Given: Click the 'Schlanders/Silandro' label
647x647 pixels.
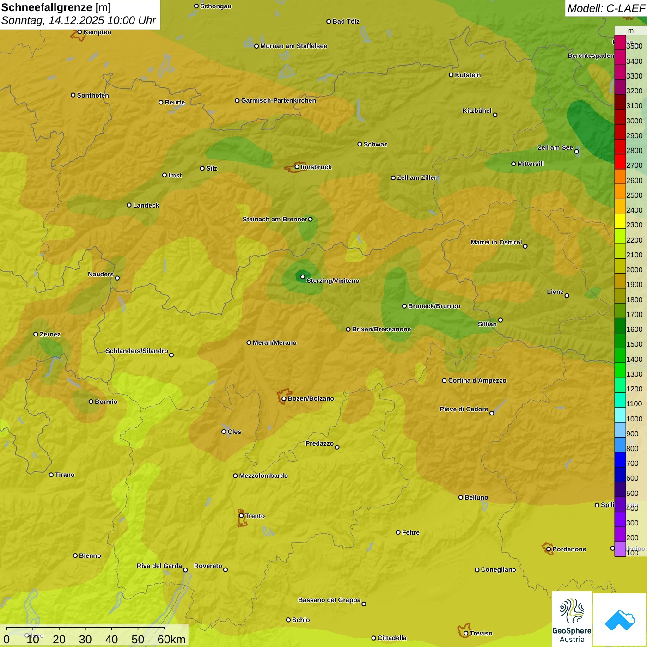Looking at the screenshot, I should pyautogui.click(x=137, y=351).
